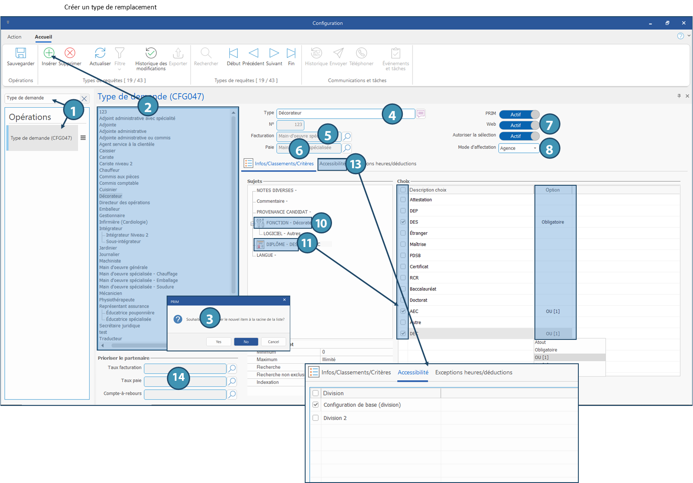Click the Actualiser refresh icon
The height and width of the screenshot is (483, 693).
click(x=100, y=53)
